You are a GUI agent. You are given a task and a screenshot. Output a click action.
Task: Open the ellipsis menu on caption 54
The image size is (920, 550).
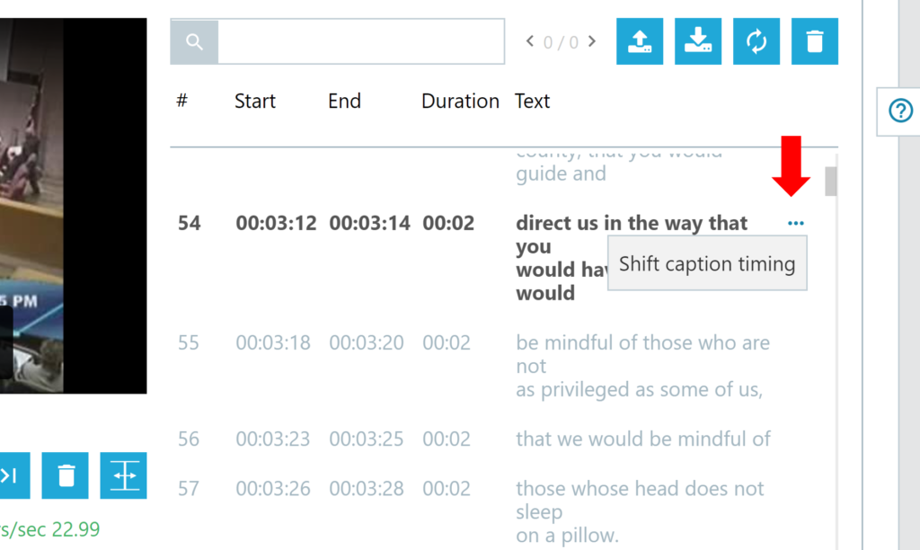[795, 221]
